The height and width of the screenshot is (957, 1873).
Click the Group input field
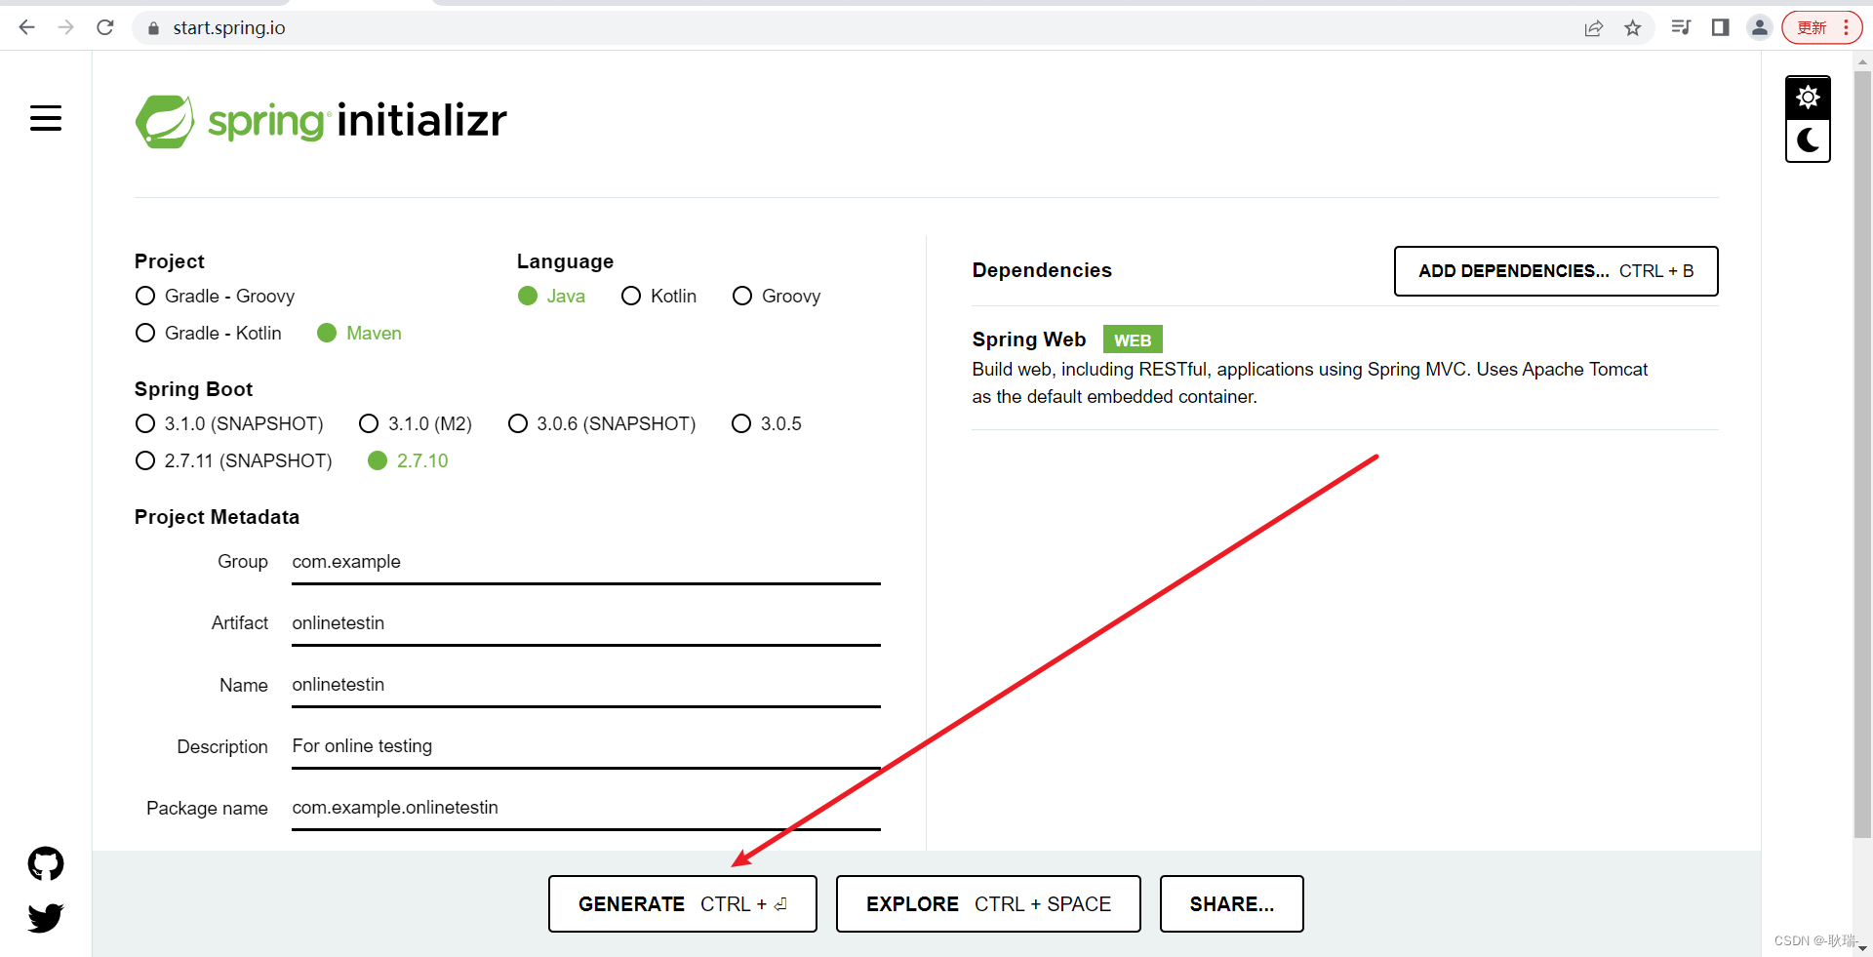pos(586,563)
